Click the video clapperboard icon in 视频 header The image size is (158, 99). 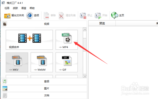(x=5, y=24)
